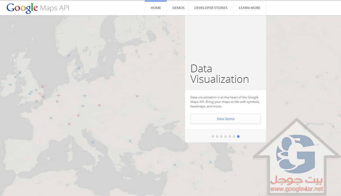Click the Google Maps API logo
Image resolution: width=341 pixels, height=196 pixels.
pos(38,8)
